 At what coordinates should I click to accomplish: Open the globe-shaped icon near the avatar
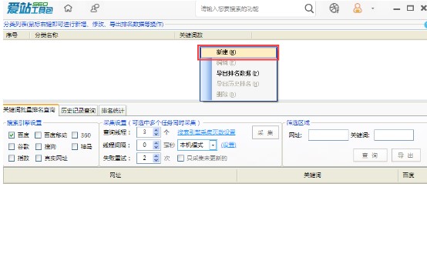(334, 8)
